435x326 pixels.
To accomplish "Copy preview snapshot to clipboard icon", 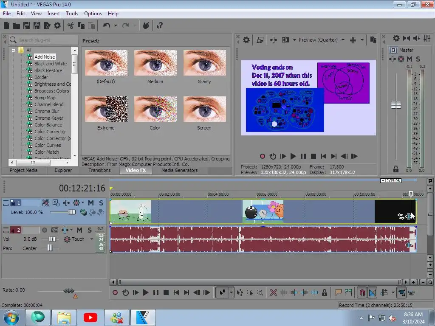I will (x=373, y=40).
